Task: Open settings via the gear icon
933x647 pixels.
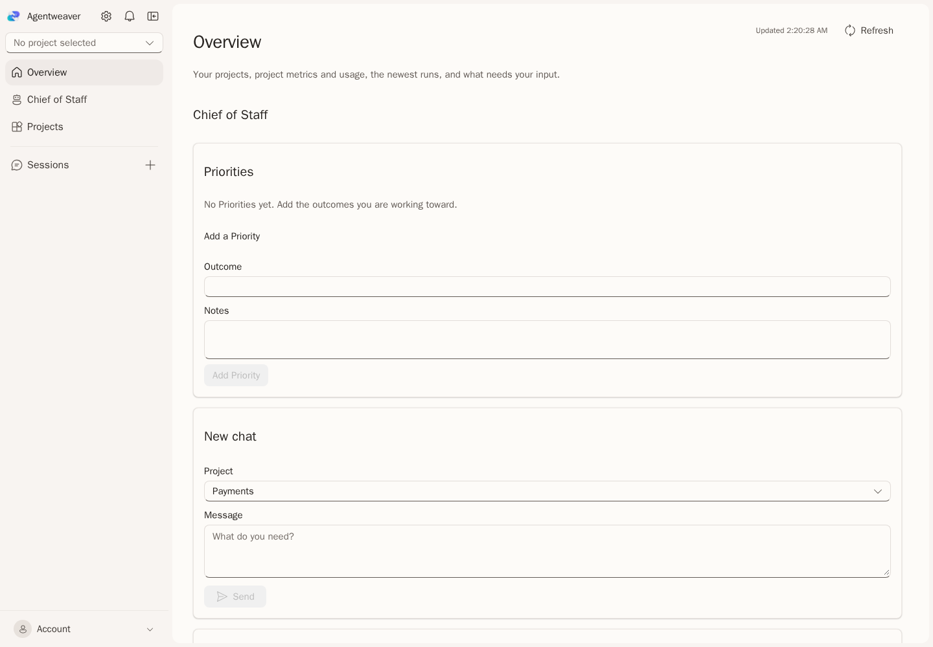Action: 106,16
